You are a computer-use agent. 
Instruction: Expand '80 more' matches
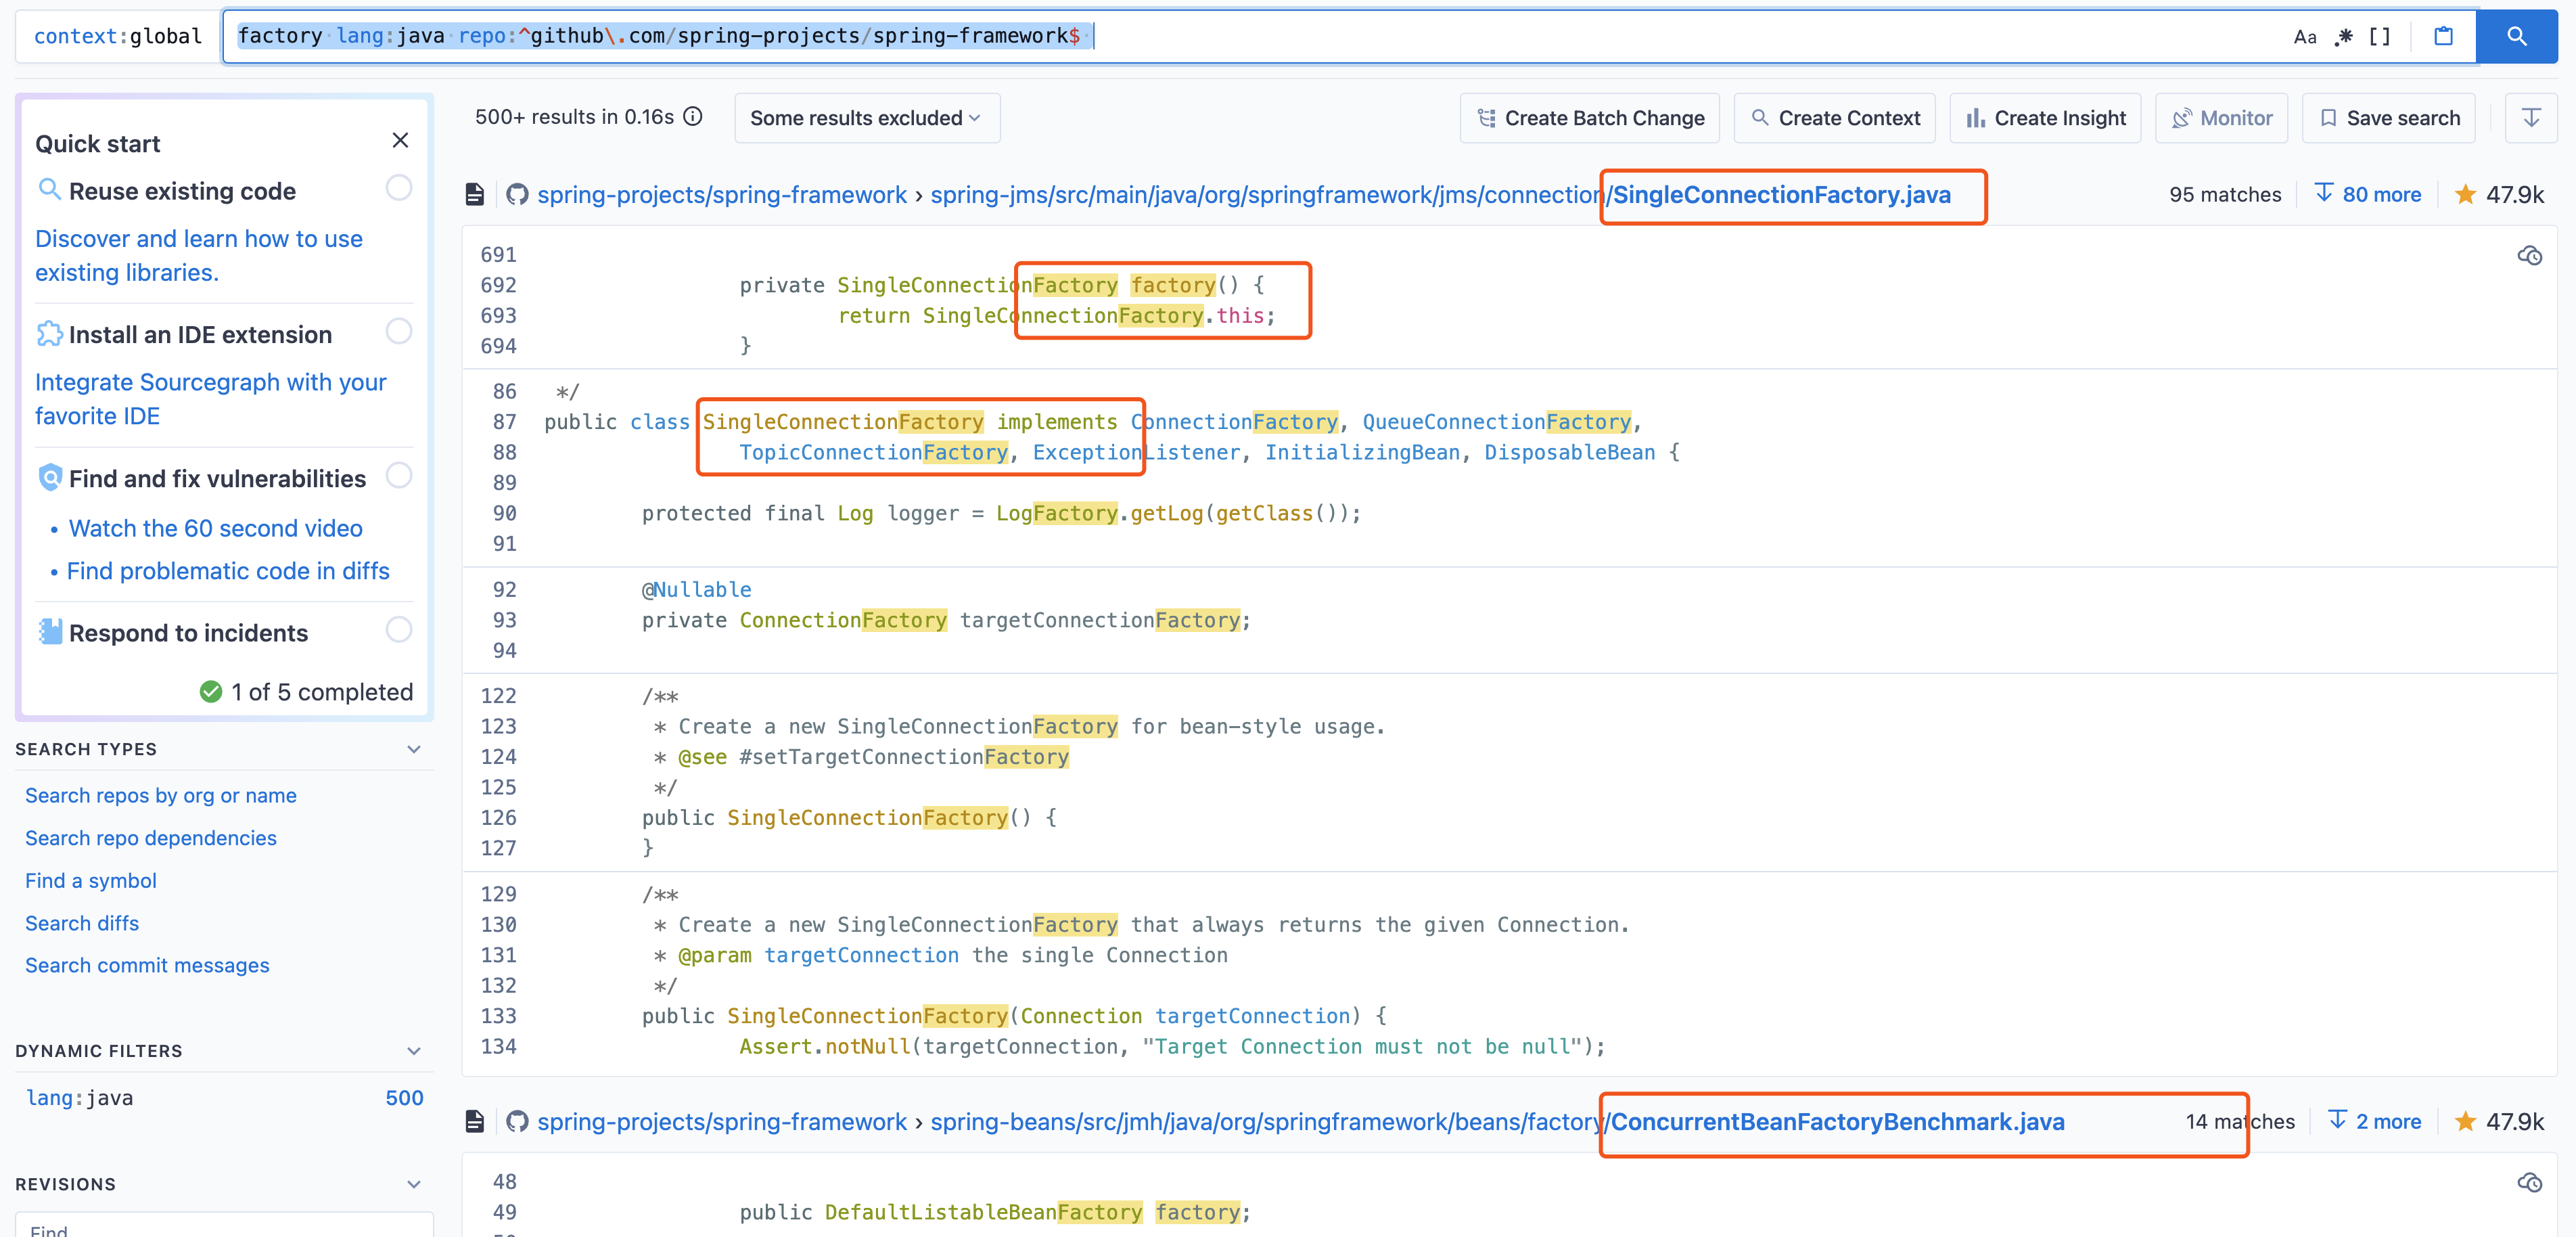point(2368,195)
